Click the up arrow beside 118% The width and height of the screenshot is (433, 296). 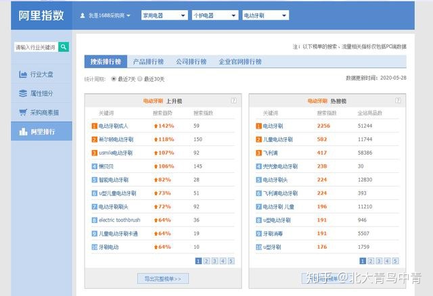coord(156,140)
